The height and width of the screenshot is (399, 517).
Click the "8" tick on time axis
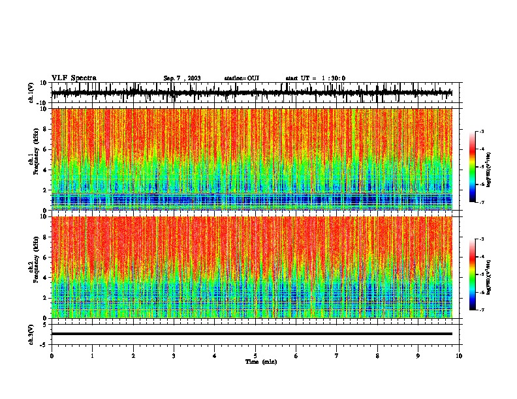377,355
